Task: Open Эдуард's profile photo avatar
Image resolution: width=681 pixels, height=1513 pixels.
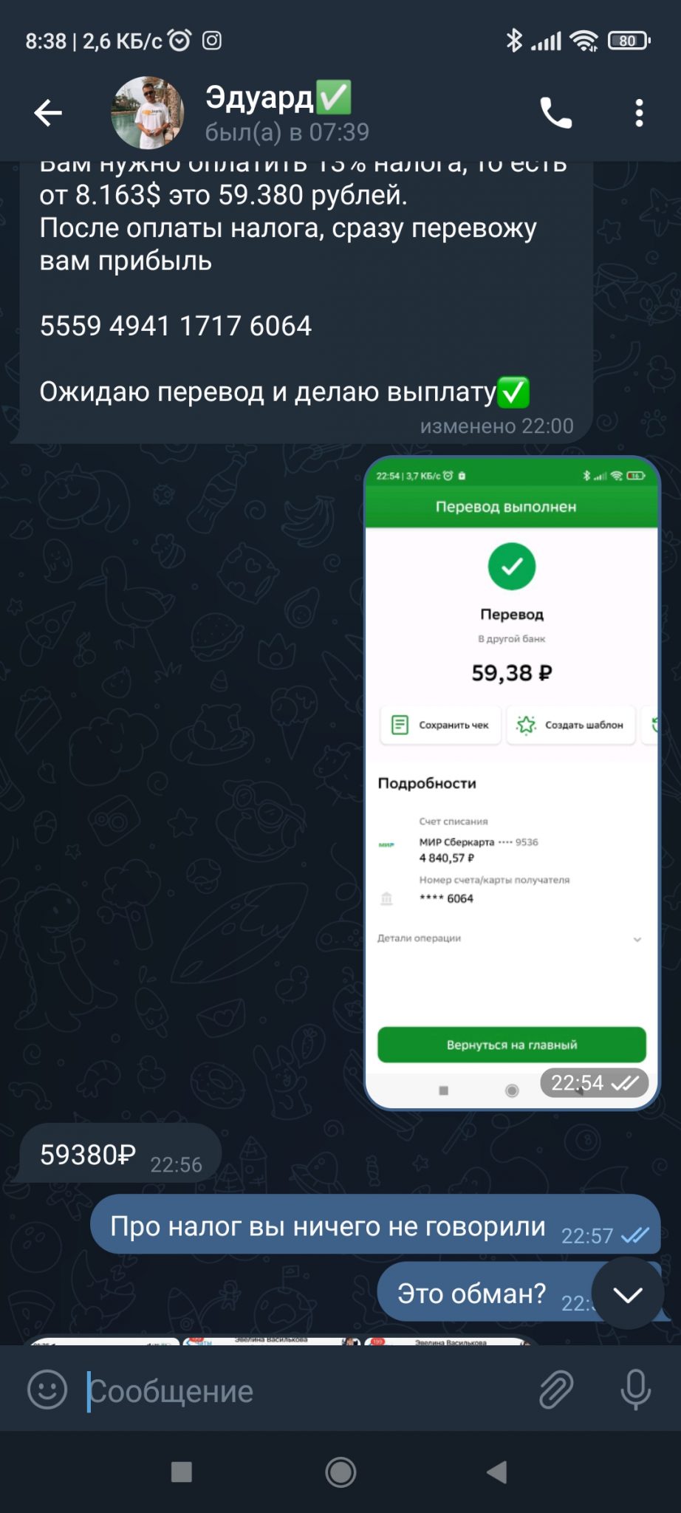Action: (148, 113)
